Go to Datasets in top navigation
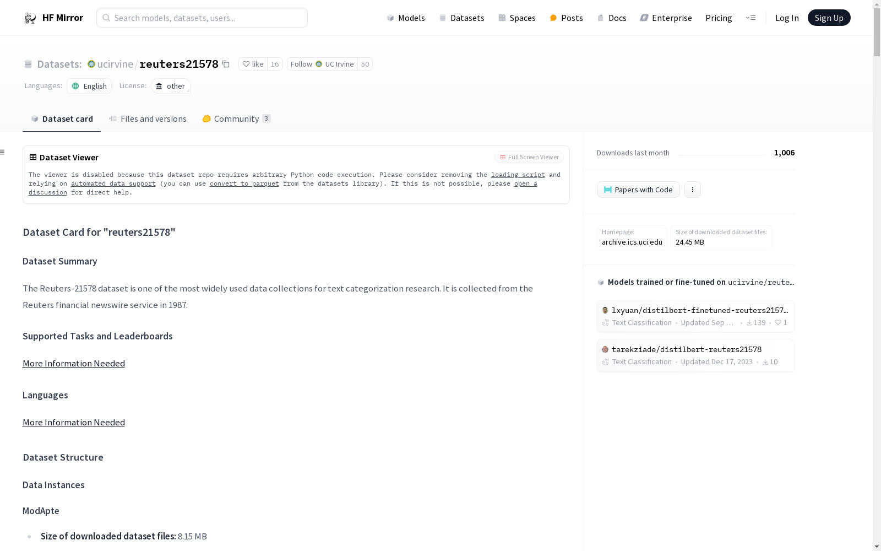The image size is (881, 551). (461, 18)
